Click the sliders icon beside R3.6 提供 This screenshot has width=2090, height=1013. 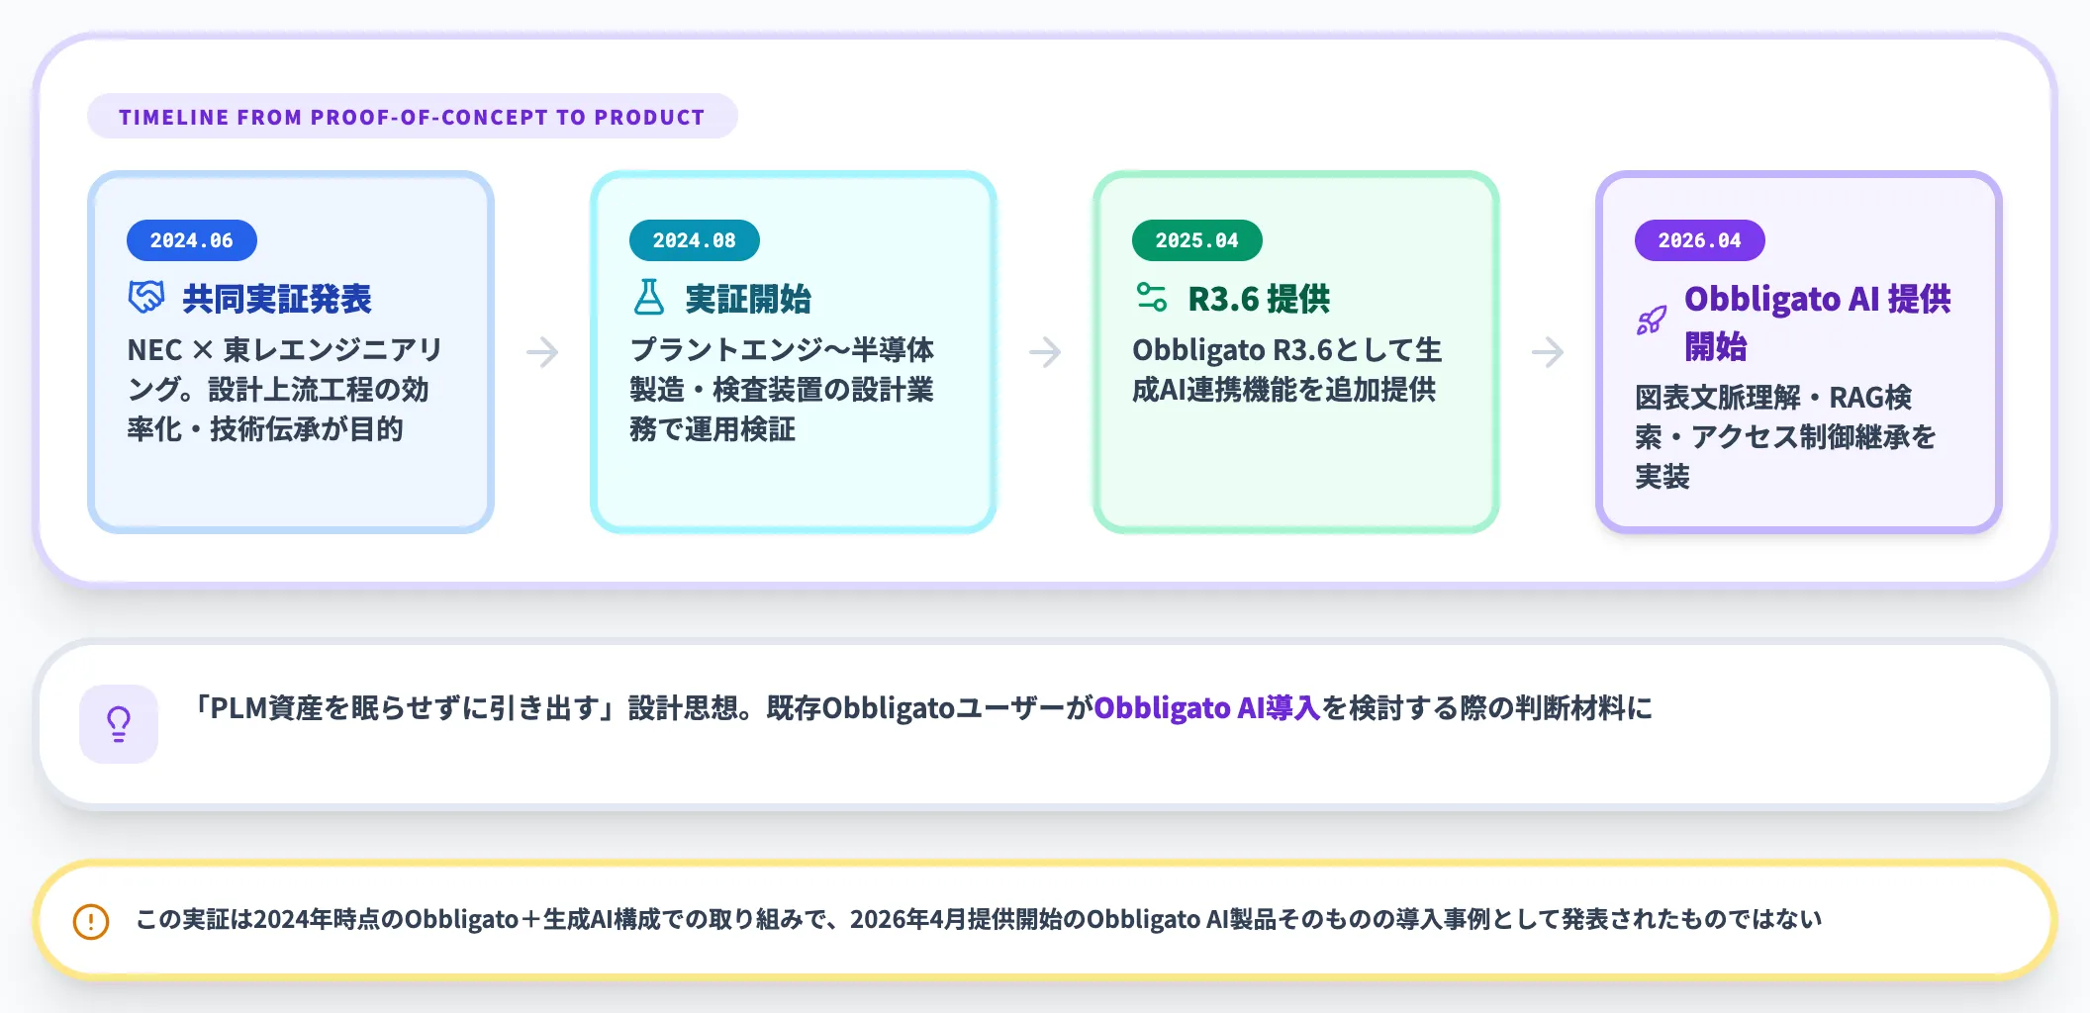point(1152,297)
